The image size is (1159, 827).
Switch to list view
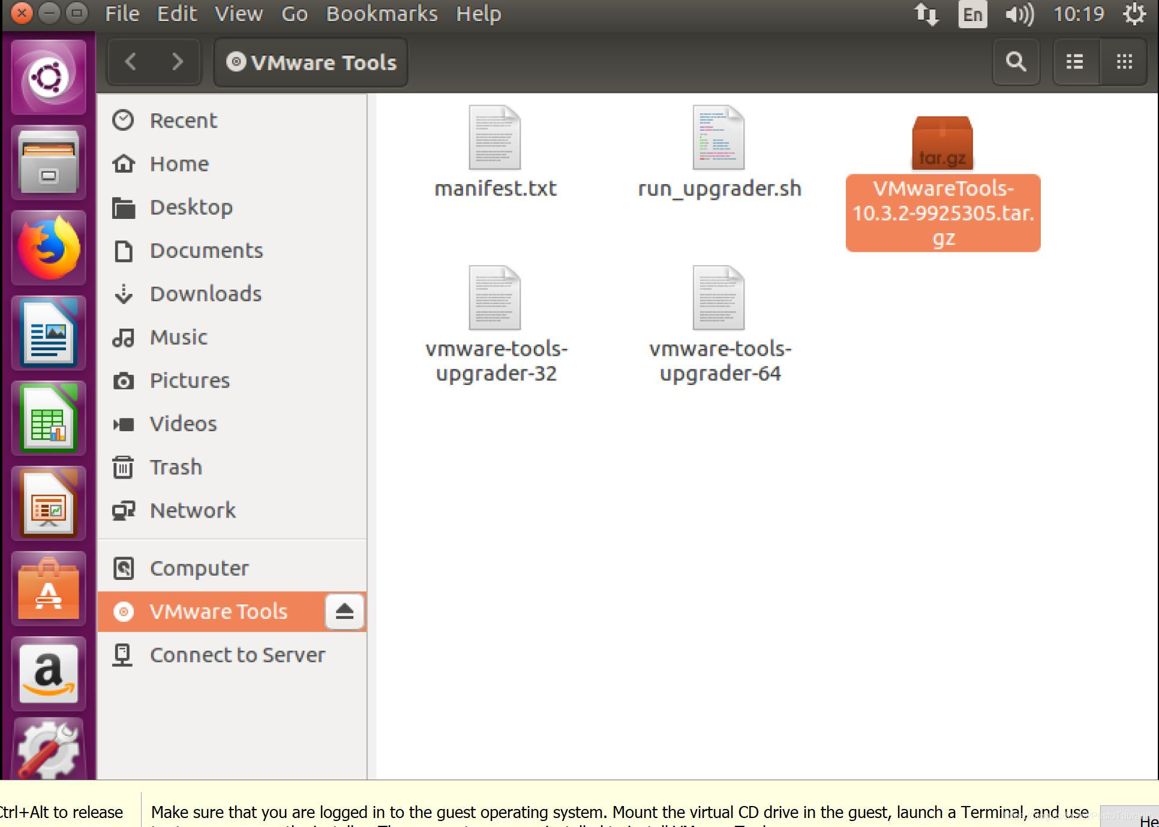coord(1075,62)
